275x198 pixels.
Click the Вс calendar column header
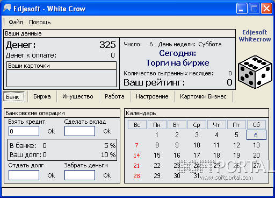tap(137, 125)
